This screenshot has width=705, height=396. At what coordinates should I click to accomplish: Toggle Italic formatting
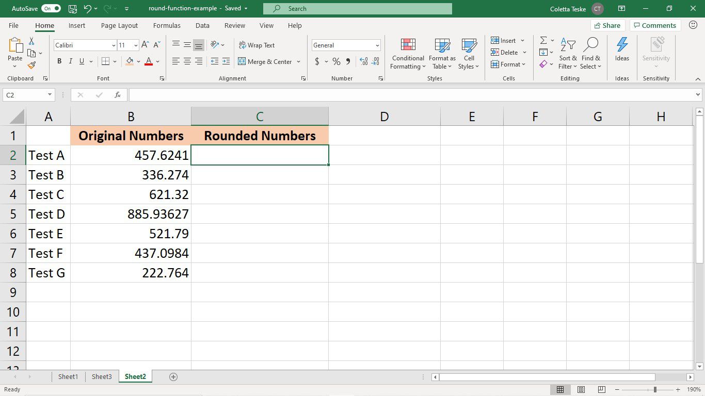[x=71, y=61]
